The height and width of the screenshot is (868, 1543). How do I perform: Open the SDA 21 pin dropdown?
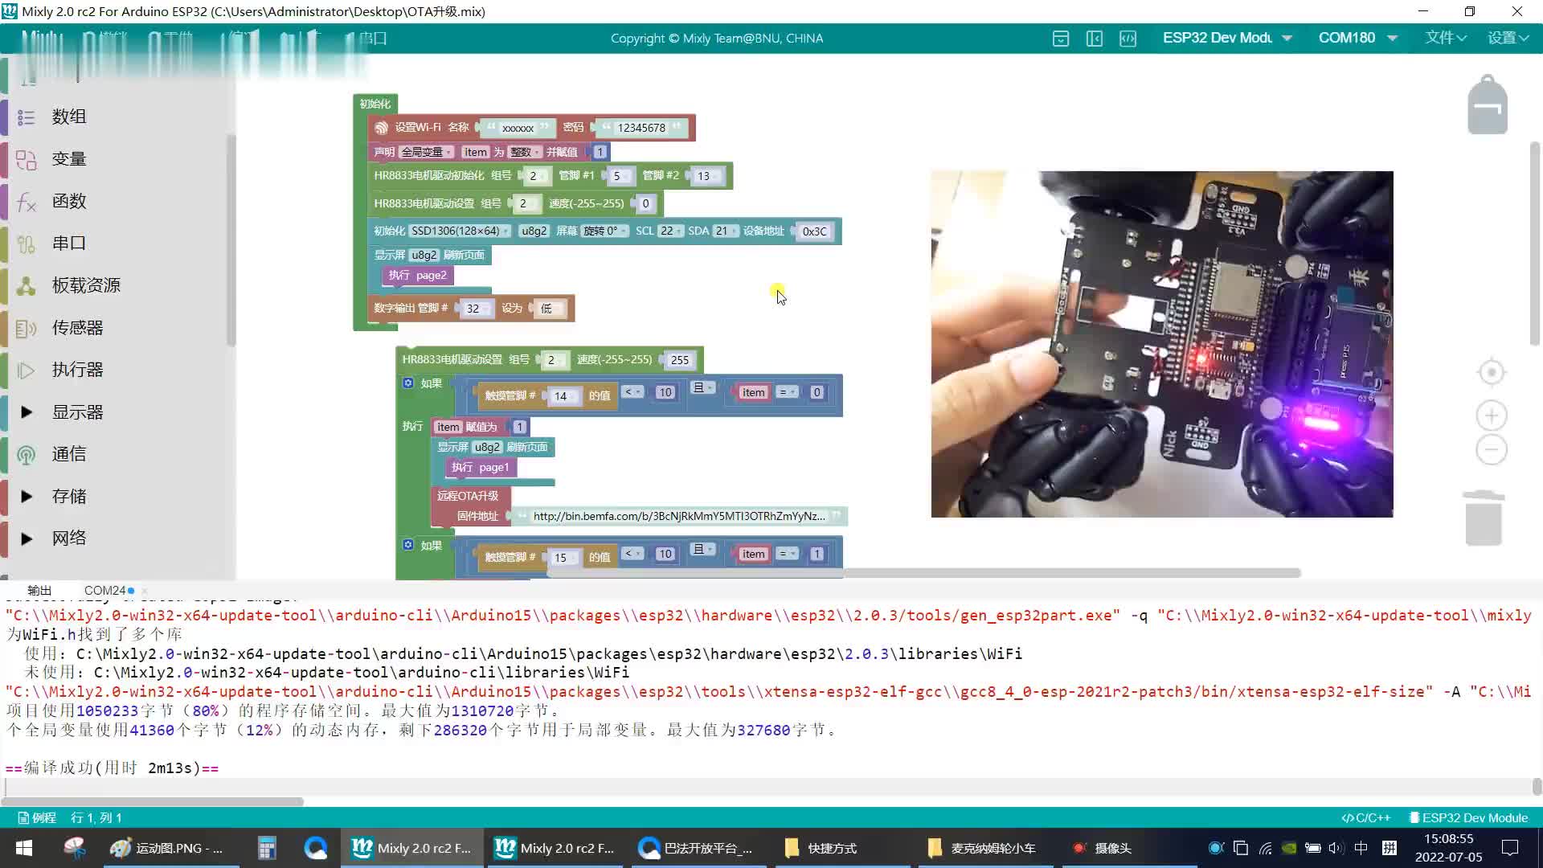[x=725, y=231]
